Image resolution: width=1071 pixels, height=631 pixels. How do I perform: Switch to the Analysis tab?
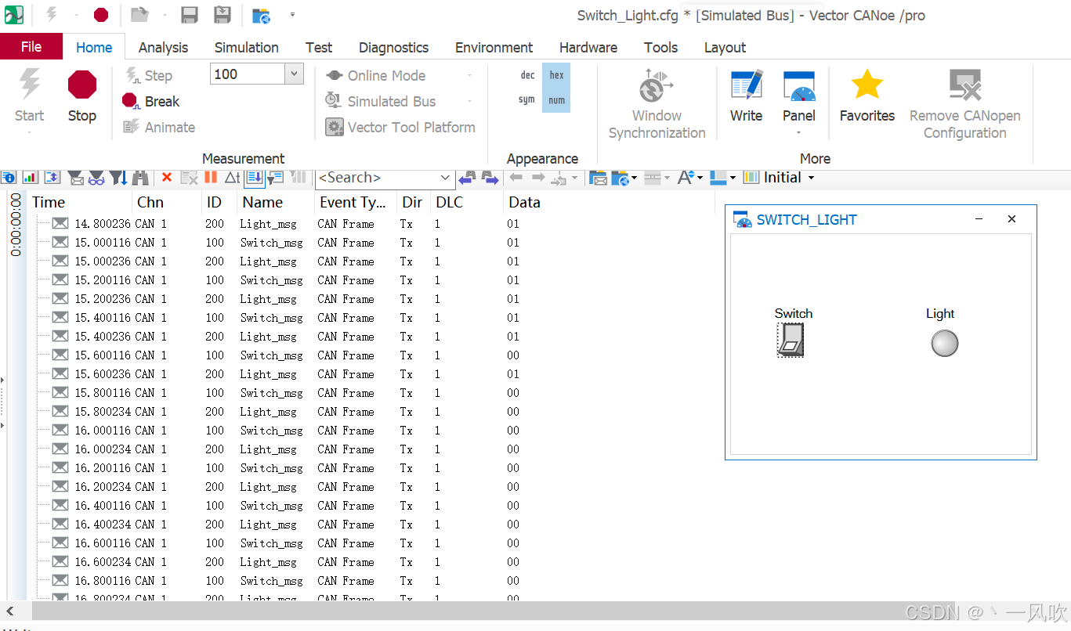(x=163, y=47)
